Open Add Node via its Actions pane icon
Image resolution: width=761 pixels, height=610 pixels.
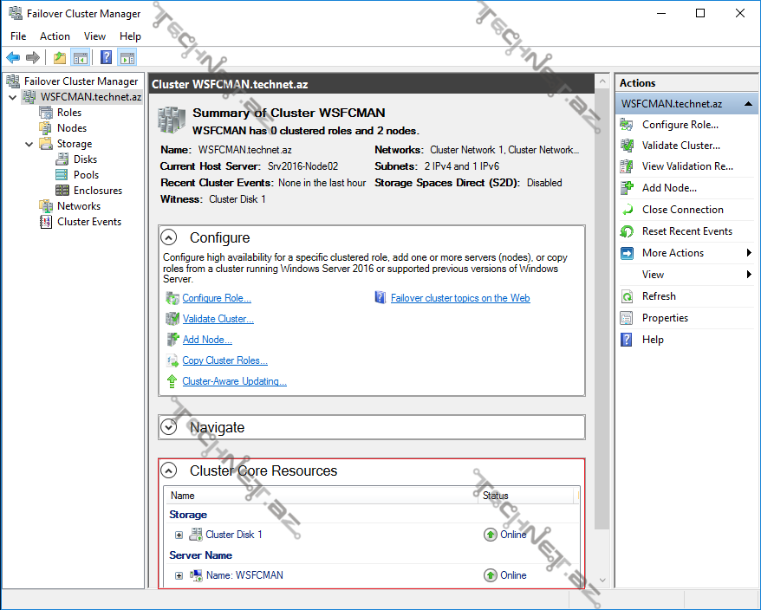(626, 188)
